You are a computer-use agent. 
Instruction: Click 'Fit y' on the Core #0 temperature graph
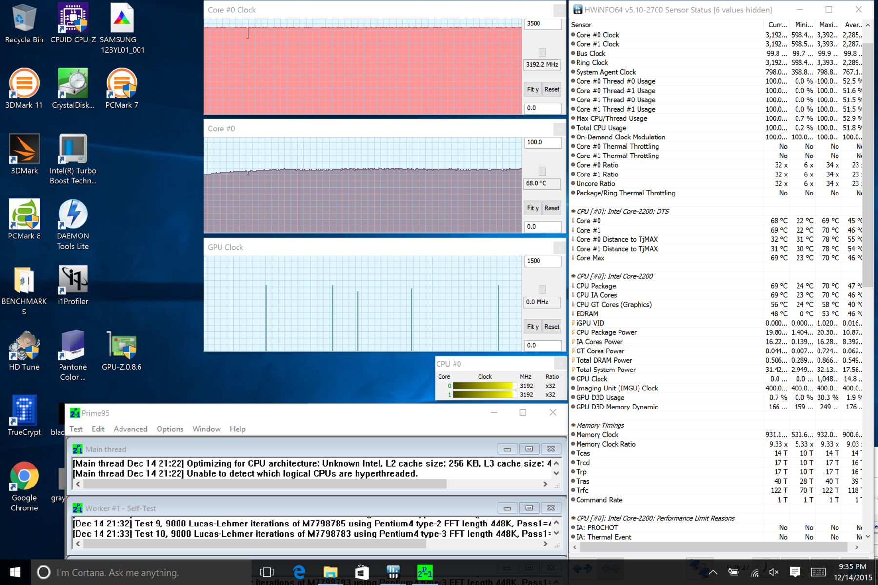tap(533, 208)
